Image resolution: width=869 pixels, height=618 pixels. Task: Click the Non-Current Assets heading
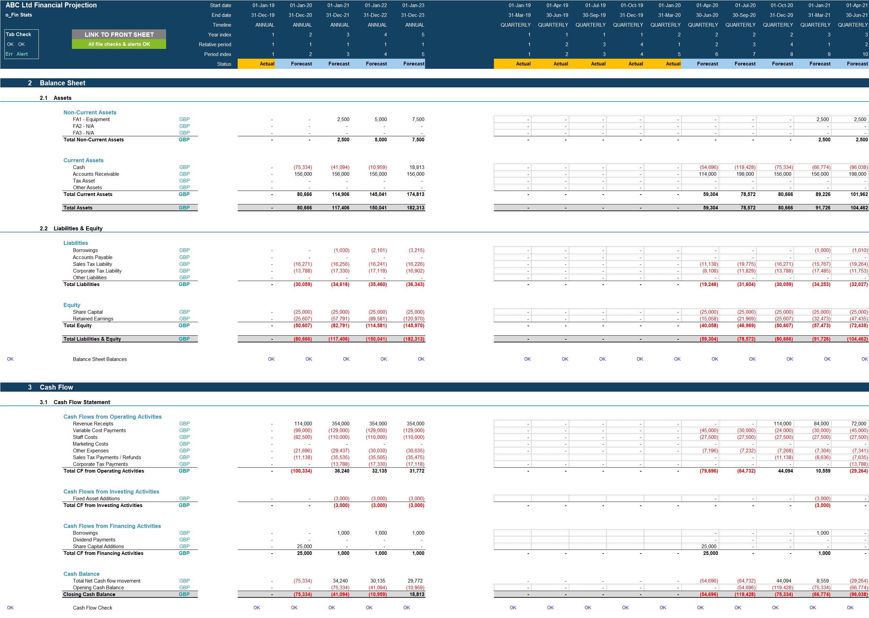[90, 113]
